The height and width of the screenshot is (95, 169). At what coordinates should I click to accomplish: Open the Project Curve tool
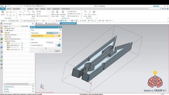pos(57,14)
